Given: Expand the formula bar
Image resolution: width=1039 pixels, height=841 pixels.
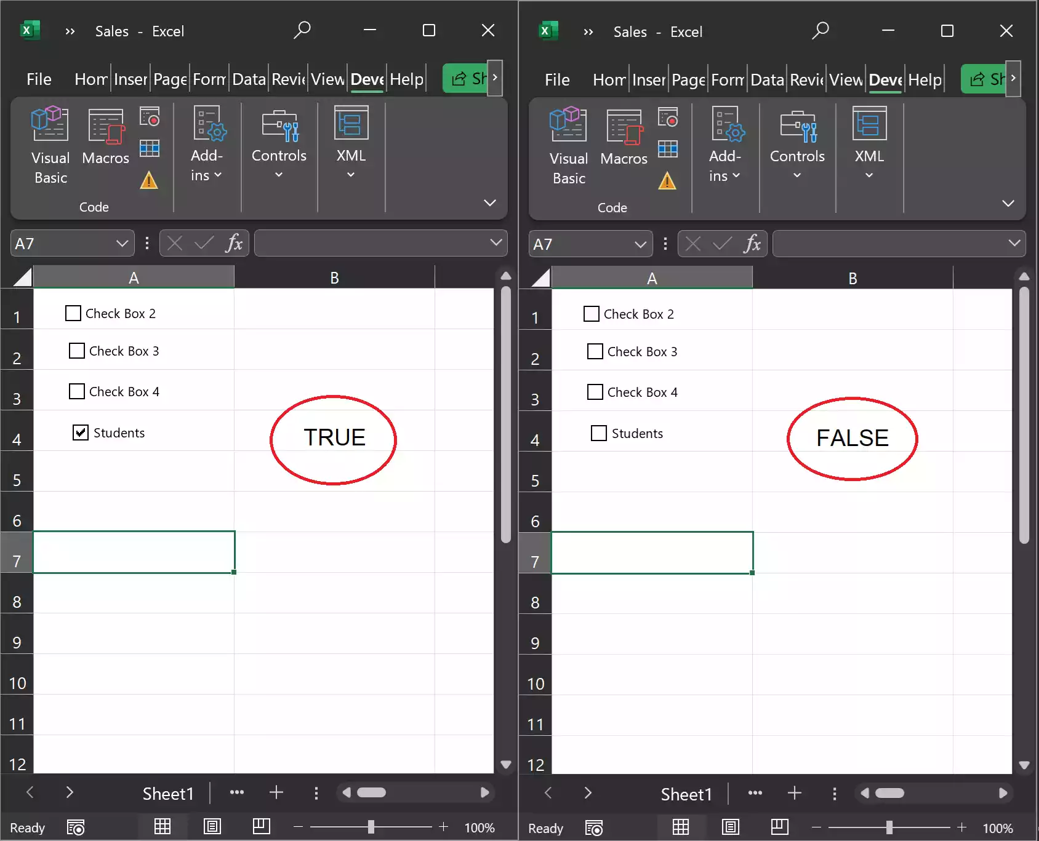Looking at the screenshot, I should [x=496, y=242].
